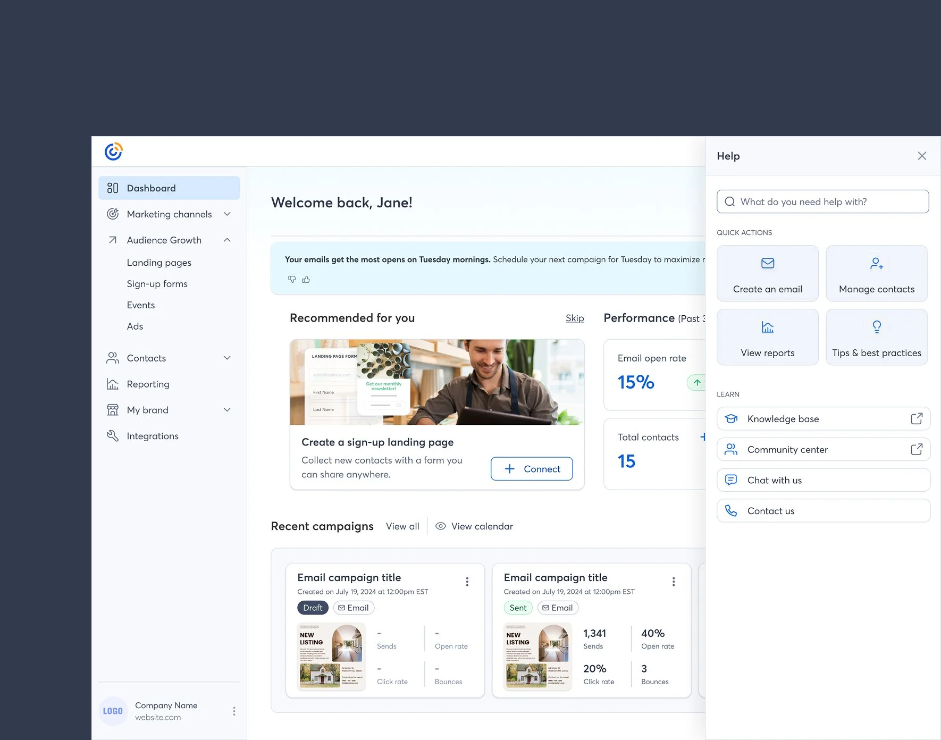Collapse the Audience Growth section
The height and width of the screenshot is (740, 941).
[x=227, y=240]
